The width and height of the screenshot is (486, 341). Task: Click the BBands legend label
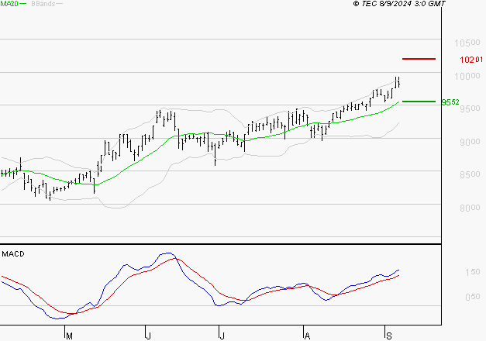coord(43,4)
